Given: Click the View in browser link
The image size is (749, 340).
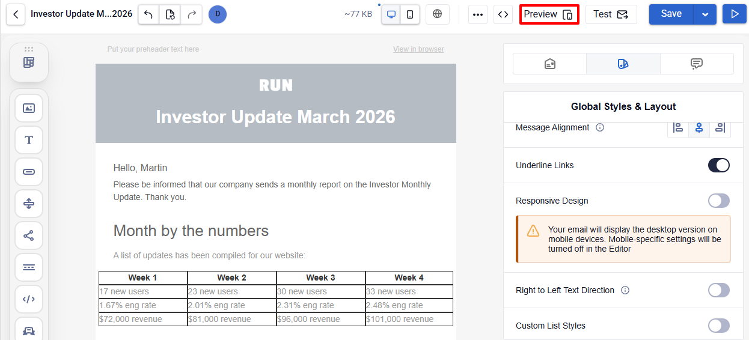Looking at the screenshot, I should [x=418, y=49].
